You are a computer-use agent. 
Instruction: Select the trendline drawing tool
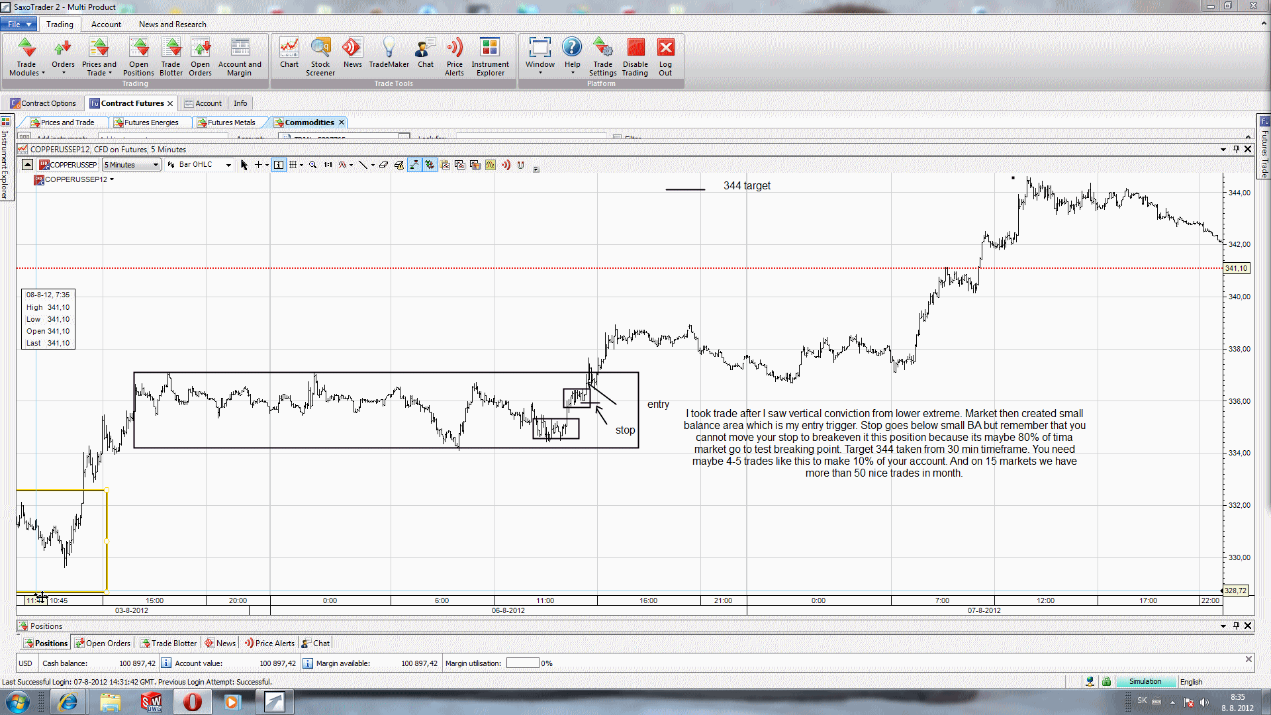pyautogui.click(x=363, y=165)
